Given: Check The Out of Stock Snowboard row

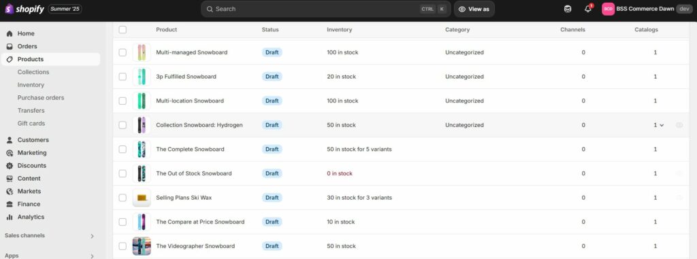Looking at the screenshot, I should click(123, 174).
